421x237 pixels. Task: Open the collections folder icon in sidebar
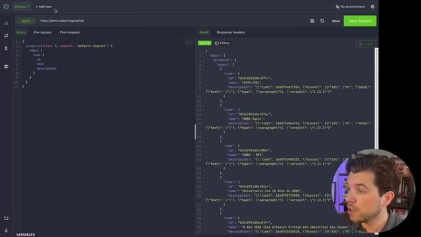(x=6, y=218)
